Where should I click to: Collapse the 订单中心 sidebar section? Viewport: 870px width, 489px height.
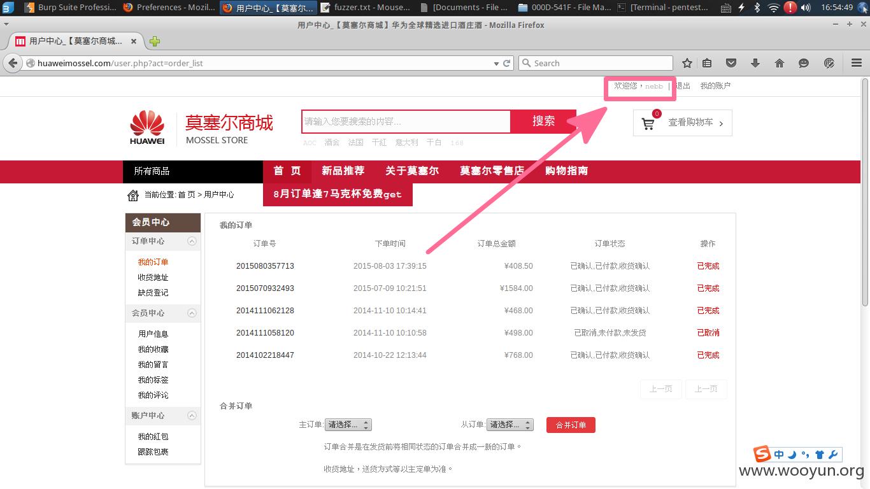point(192,241)
